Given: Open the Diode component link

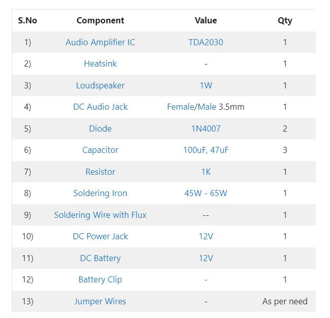Looking at the screenshot, I should pyautogui.click(x=100, y=129).
